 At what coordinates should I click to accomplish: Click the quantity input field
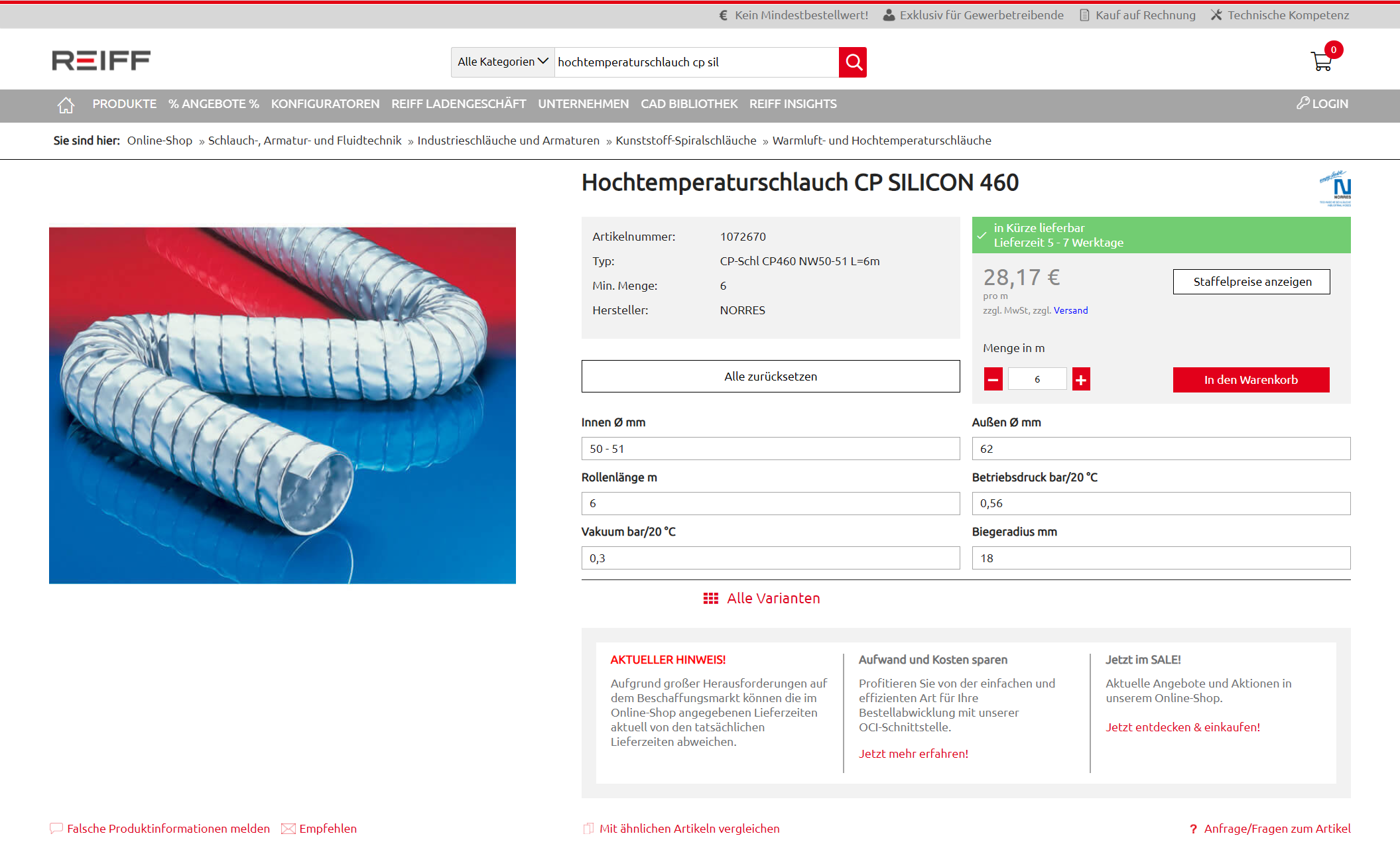point(1037,379)
